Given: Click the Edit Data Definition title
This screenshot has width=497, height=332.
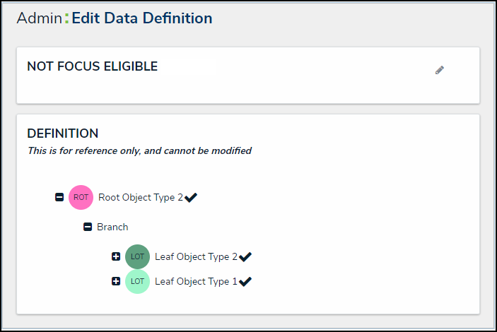Looking at the screenshot, I should (142, 18).
